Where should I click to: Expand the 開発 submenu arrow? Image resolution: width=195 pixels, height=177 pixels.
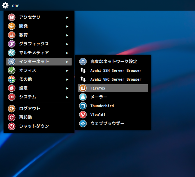pyautogui.click(x=67, y=27)
